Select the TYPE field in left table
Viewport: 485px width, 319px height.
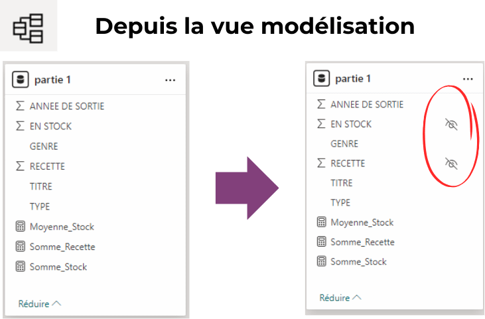tap(40, 206)
